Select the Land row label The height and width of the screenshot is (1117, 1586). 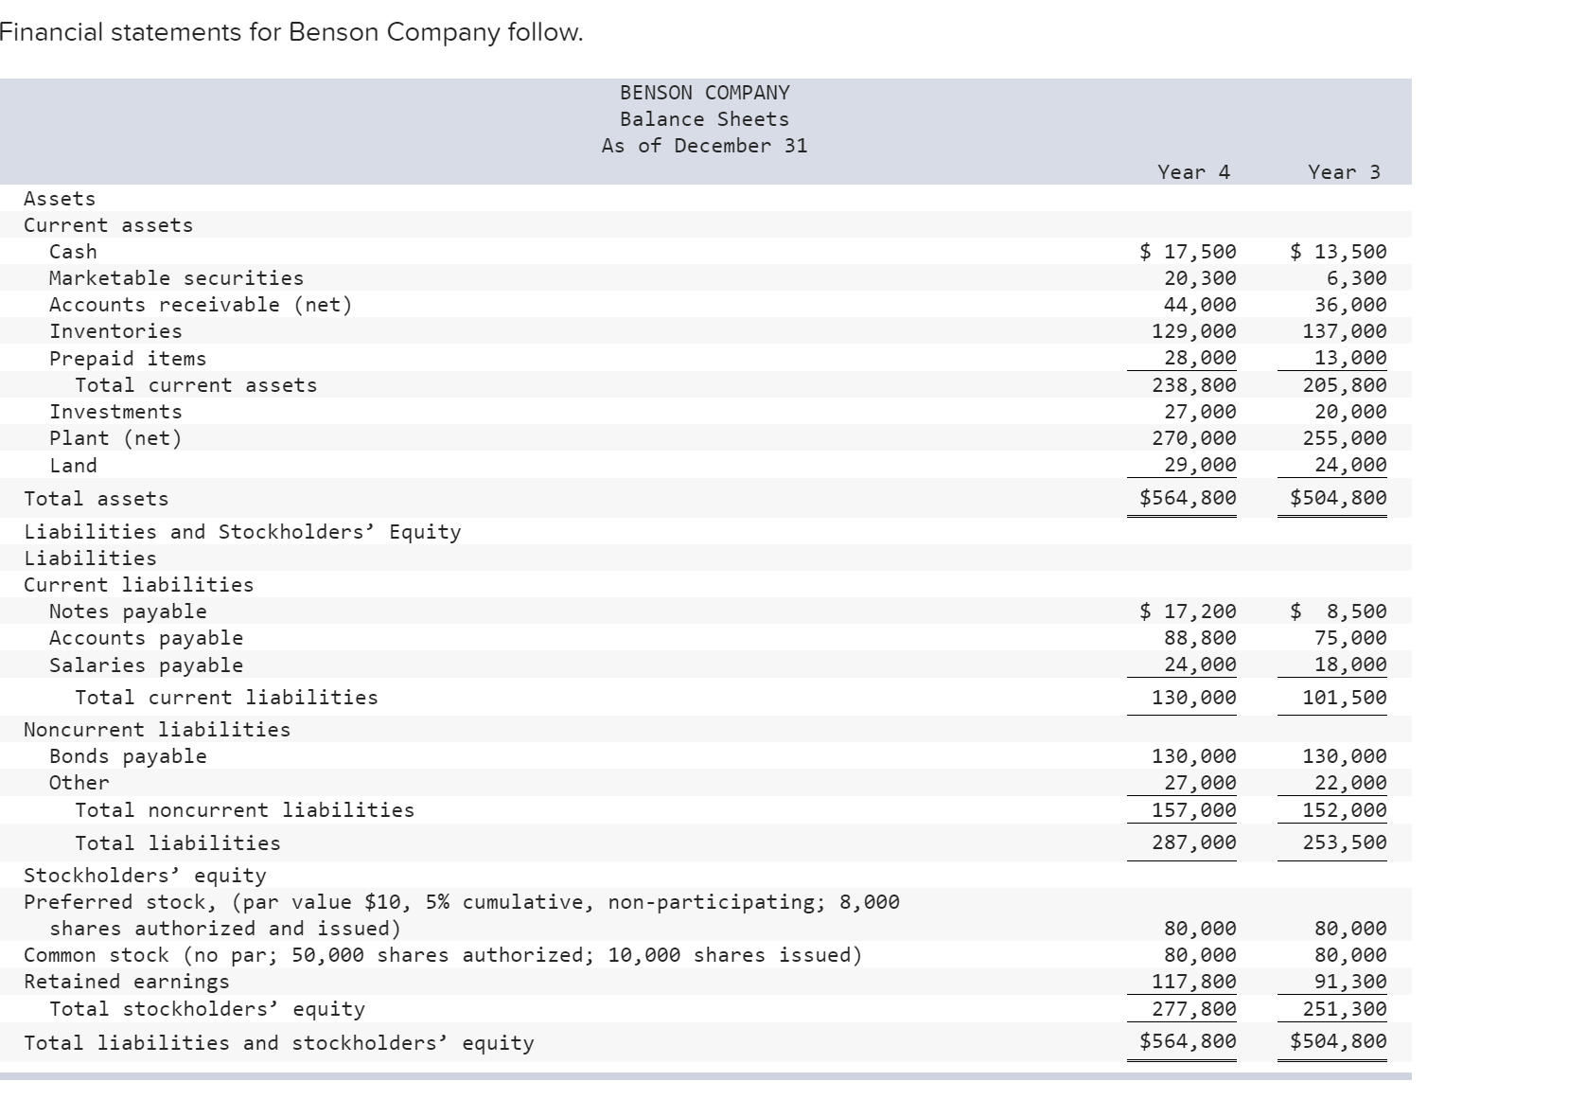(74, 464)
